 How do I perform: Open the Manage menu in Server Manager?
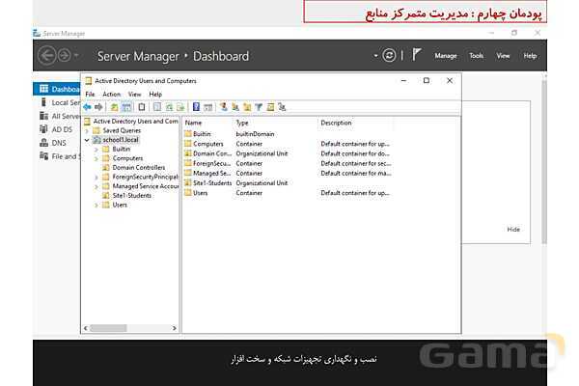(x=446, y=56)
